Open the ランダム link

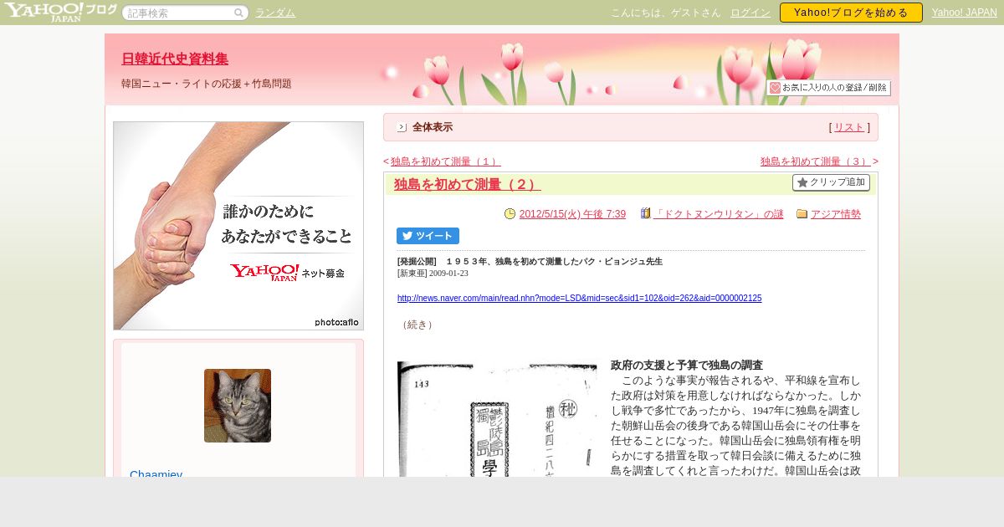pos(275,13)
